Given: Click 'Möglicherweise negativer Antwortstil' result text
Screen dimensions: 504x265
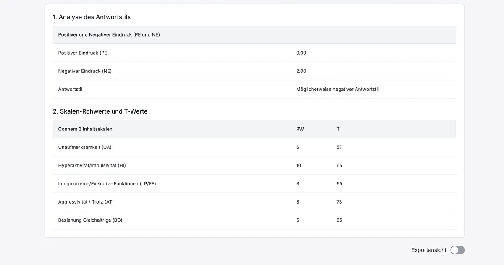Looking at the screenshot, I should coord(337,89).
